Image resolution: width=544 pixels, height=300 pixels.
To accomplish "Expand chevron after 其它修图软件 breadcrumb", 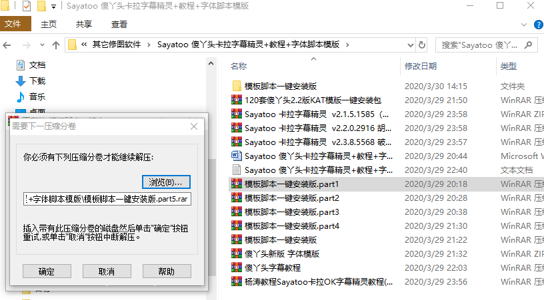I will 149,45.
